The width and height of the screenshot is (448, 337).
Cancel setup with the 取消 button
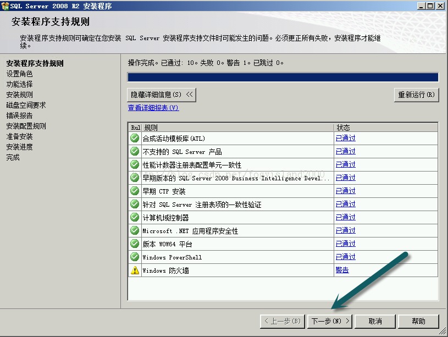pyautogui.click(x=375, y=321)
